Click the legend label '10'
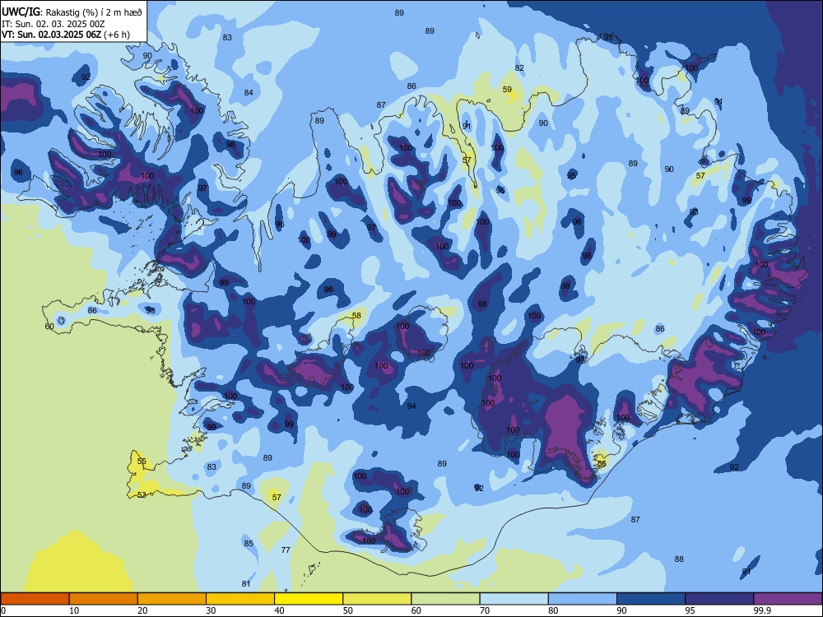Screen dimensions: 823x617 tap(74, 610)
